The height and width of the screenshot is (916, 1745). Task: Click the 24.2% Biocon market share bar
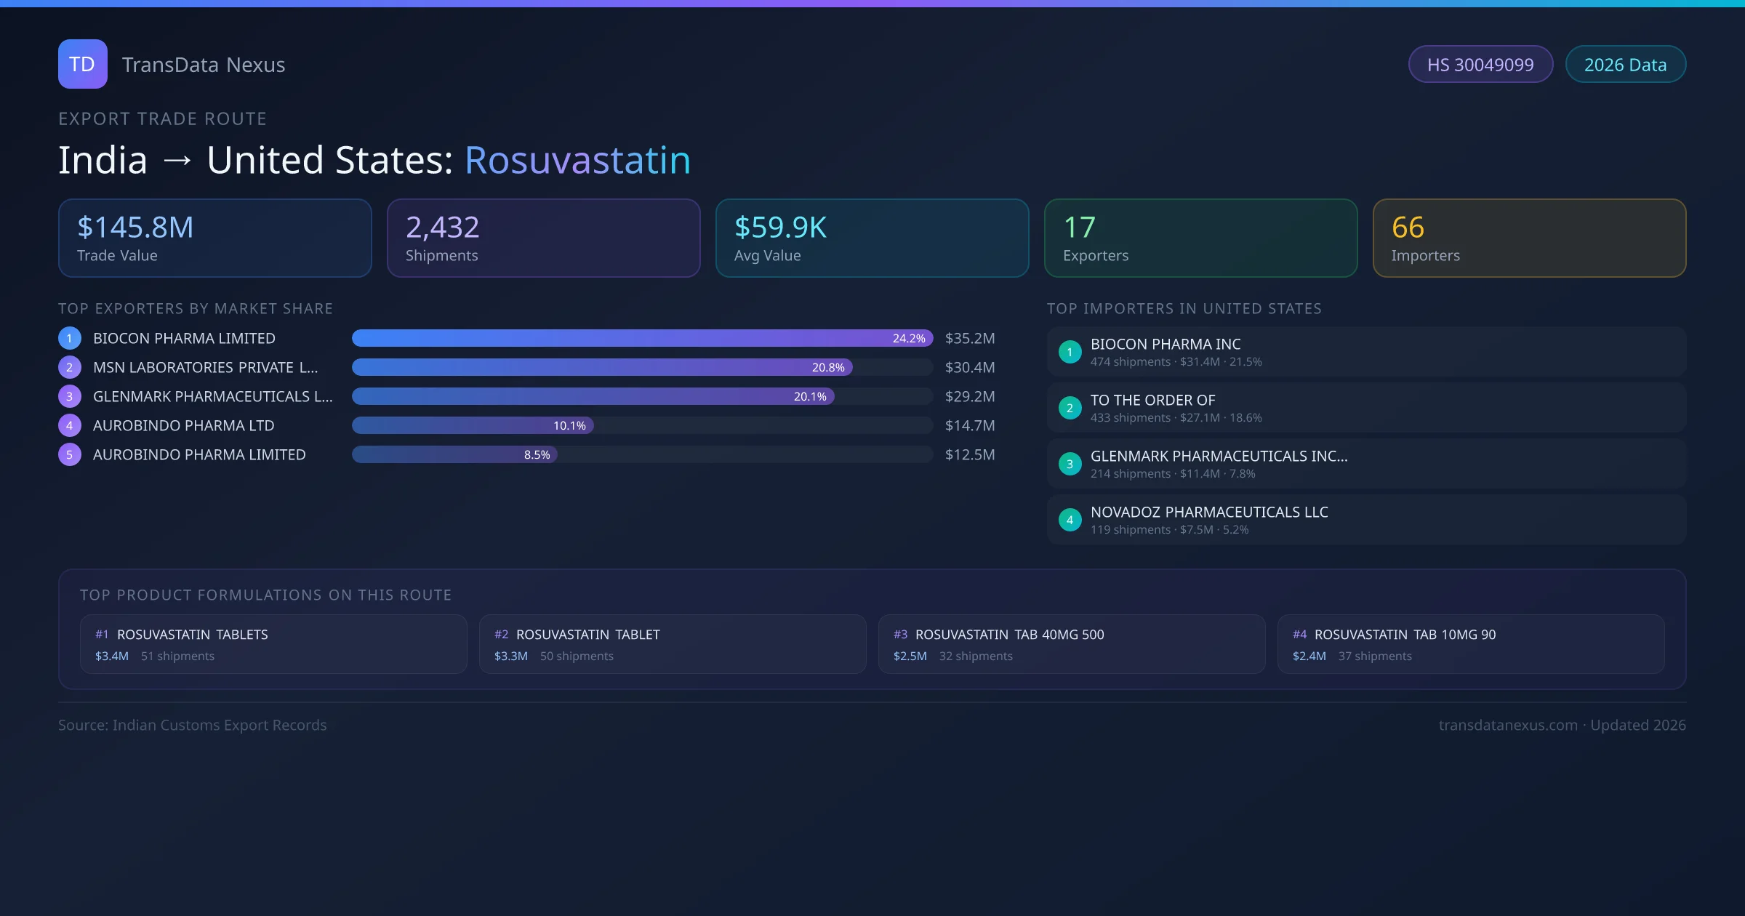tap(641, 338)
